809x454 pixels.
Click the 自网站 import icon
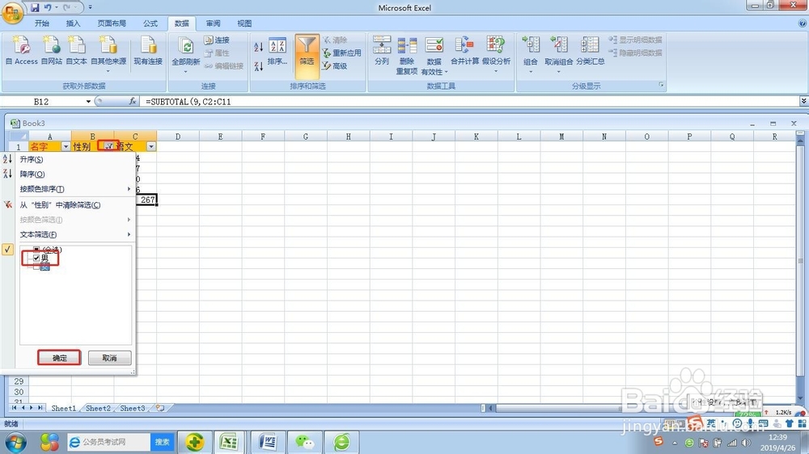(x=52, y=51)
